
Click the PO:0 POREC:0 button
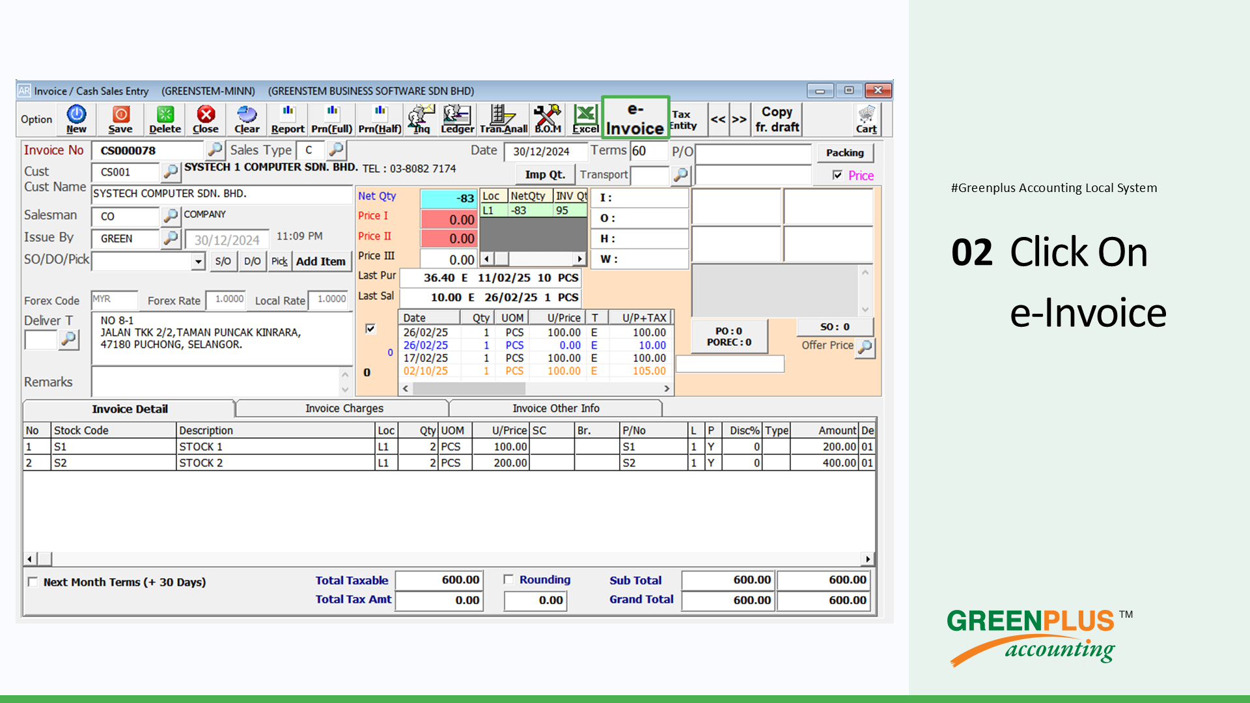pyautogui.click(x=729, y=337)
